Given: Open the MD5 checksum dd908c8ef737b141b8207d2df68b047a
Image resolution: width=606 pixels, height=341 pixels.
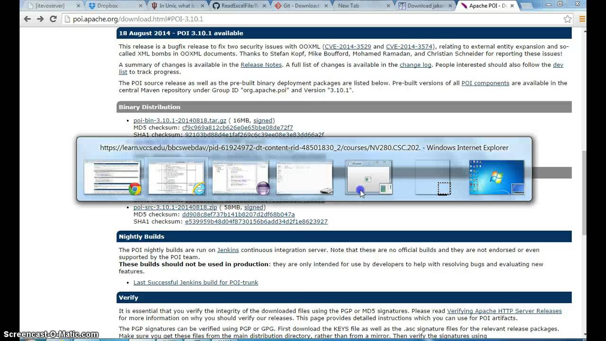Looking at the screenshot, I should click(238, 215).
